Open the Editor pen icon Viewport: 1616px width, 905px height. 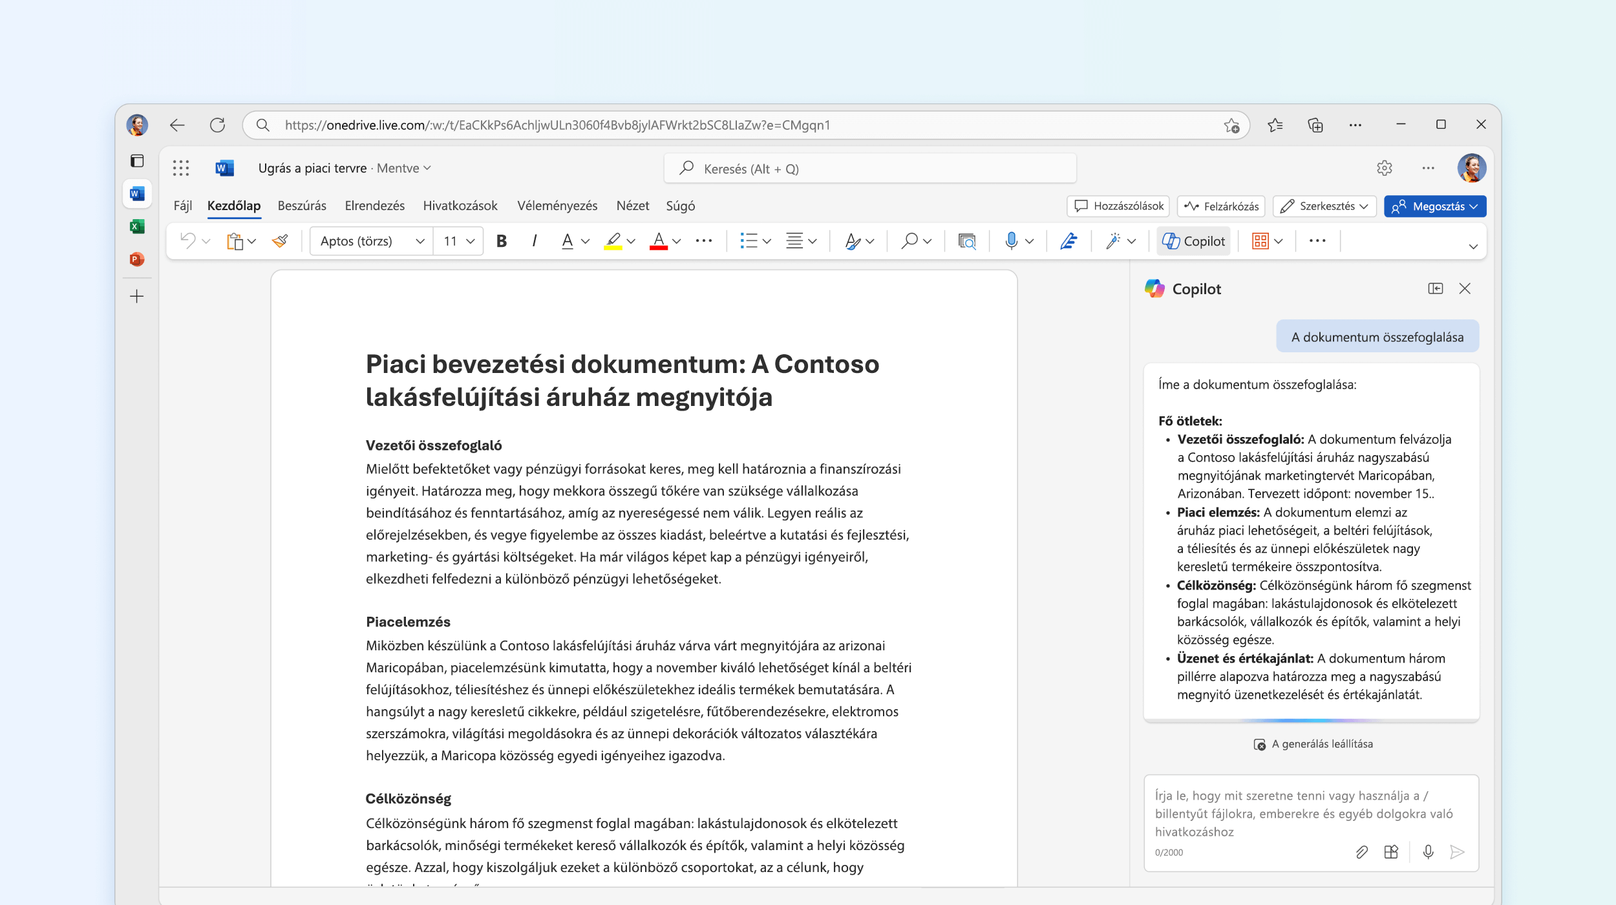point(1068,241)
